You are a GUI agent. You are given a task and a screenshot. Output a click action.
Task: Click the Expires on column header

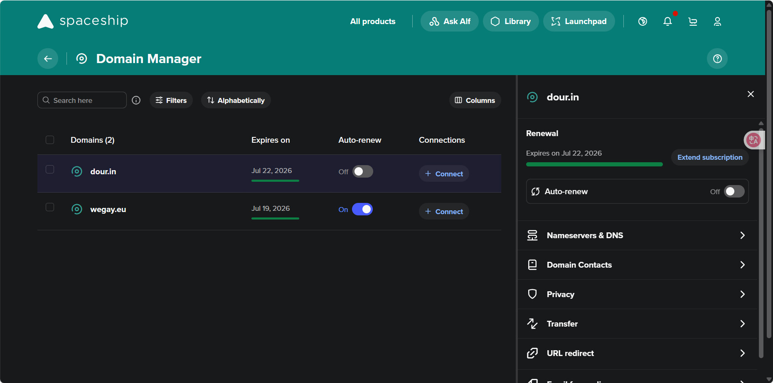(x=271, y=140)
